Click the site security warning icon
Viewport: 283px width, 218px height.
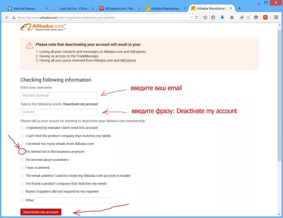click(14, 17)
